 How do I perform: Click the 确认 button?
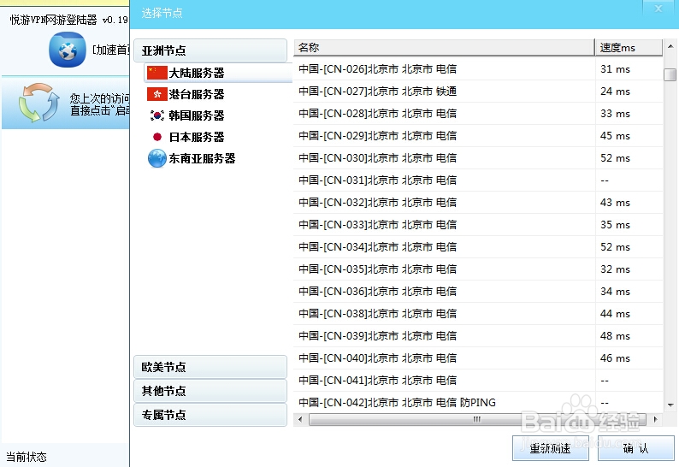coord(635,448)
